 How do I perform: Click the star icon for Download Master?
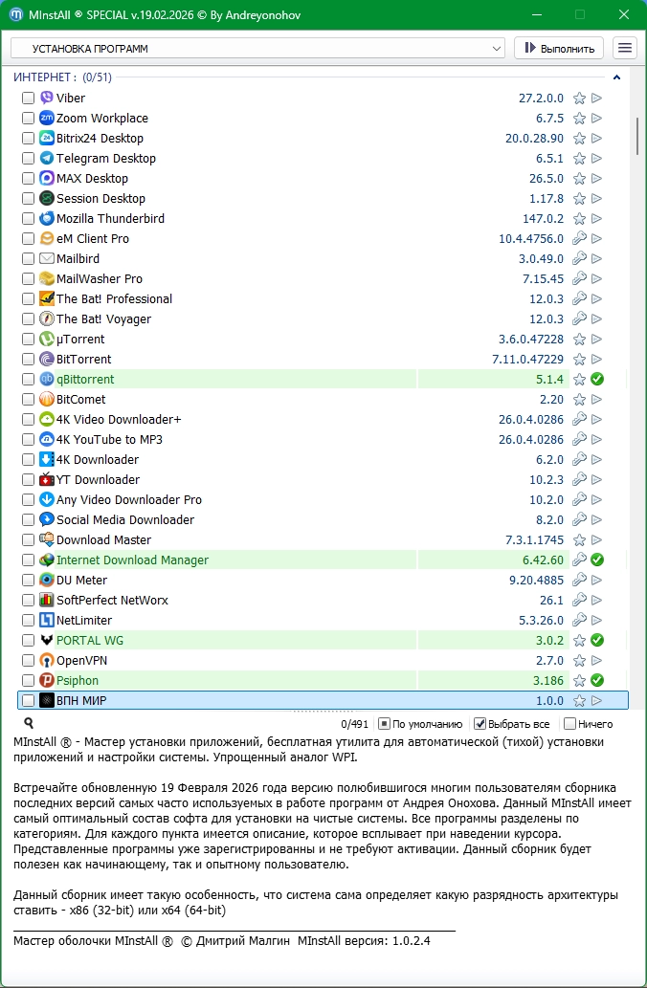579,540
